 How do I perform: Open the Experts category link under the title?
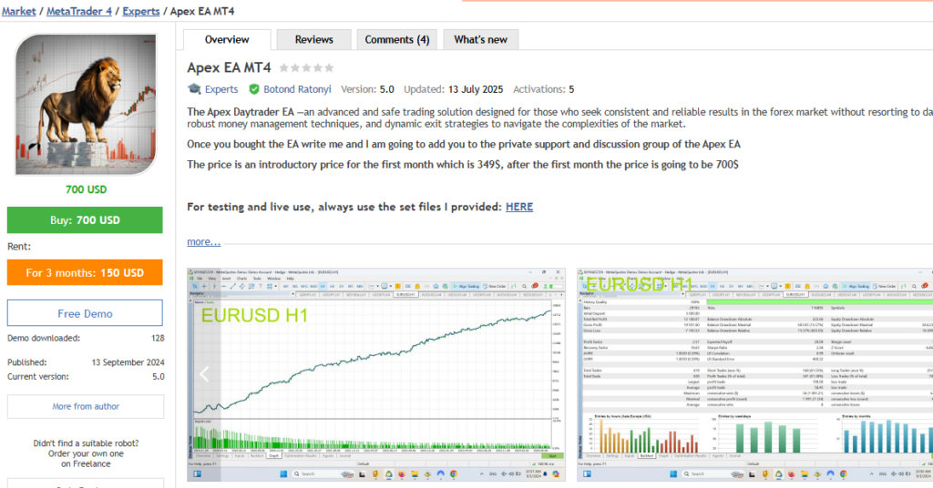pos(221,89)
